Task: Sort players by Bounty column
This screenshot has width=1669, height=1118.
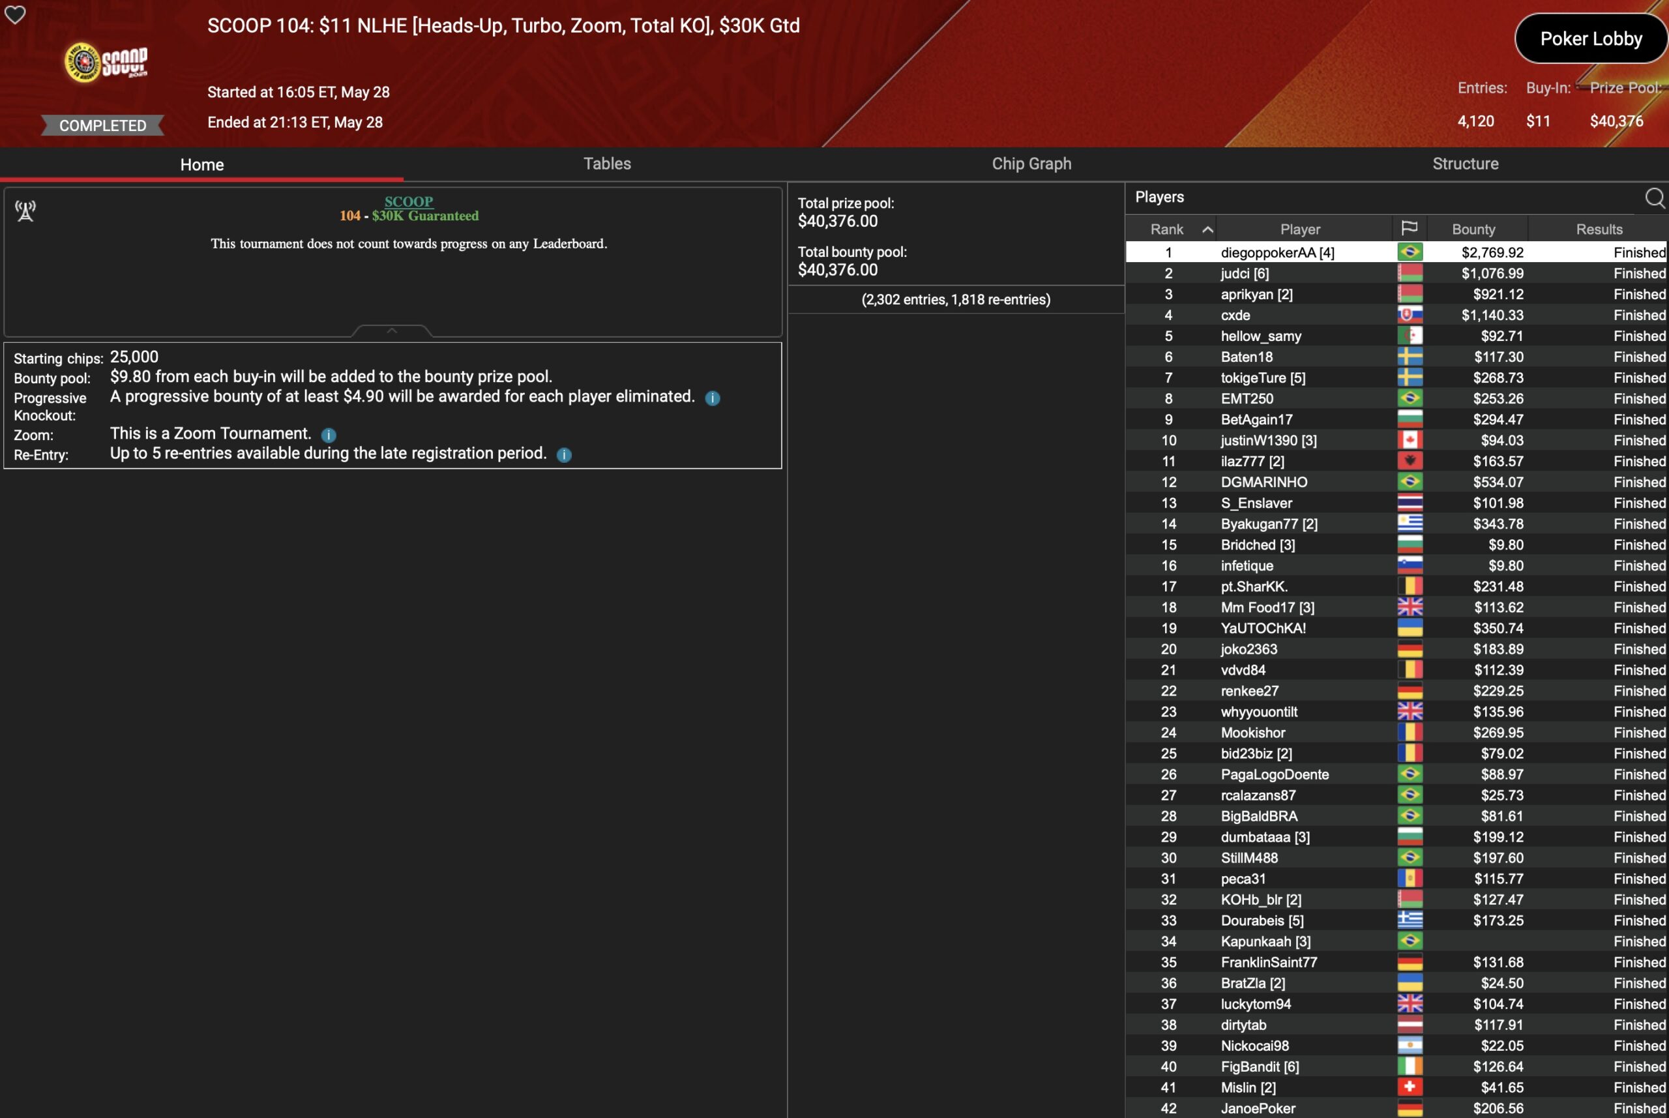Action: click(1473, 229)
